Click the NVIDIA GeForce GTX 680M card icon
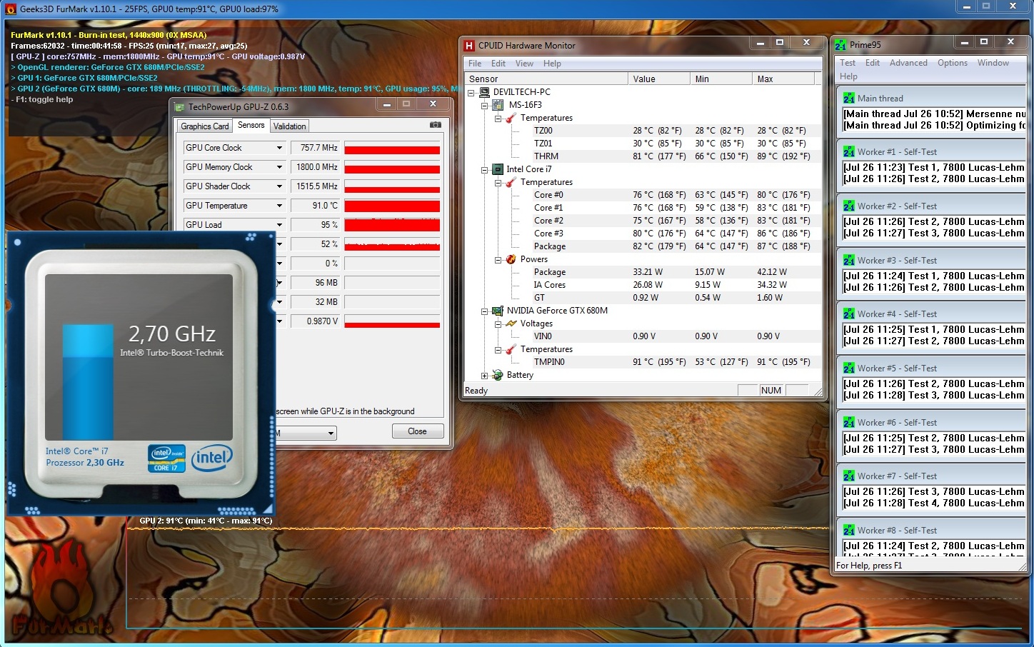The width and height of the screenshot is (1034, 647). point(498,311)
